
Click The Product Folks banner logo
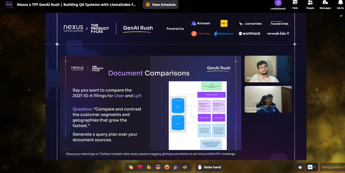100,28
